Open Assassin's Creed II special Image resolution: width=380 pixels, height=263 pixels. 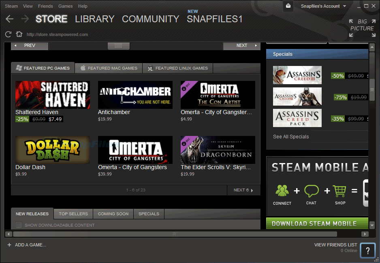tap(297, 97)
